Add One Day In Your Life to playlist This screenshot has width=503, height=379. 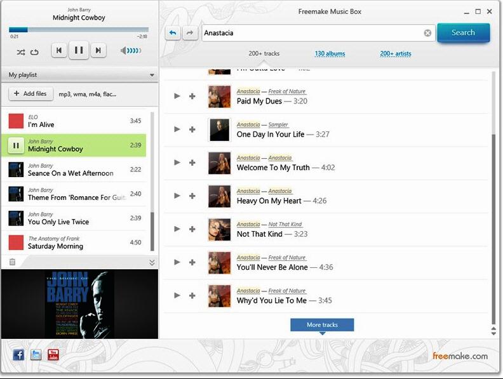[x=192, y=130]
